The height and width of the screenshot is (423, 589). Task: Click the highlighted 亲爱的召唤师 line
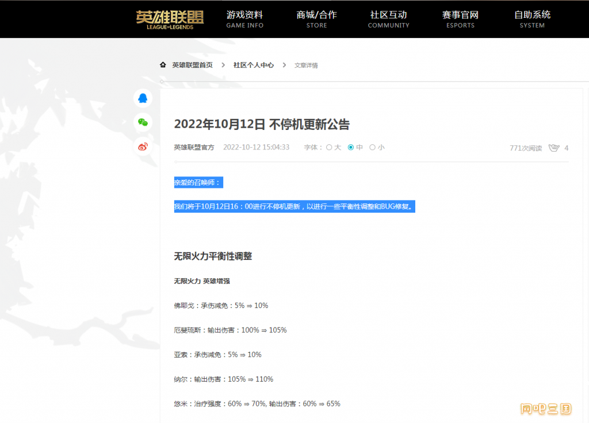click(x=198, y=182)
